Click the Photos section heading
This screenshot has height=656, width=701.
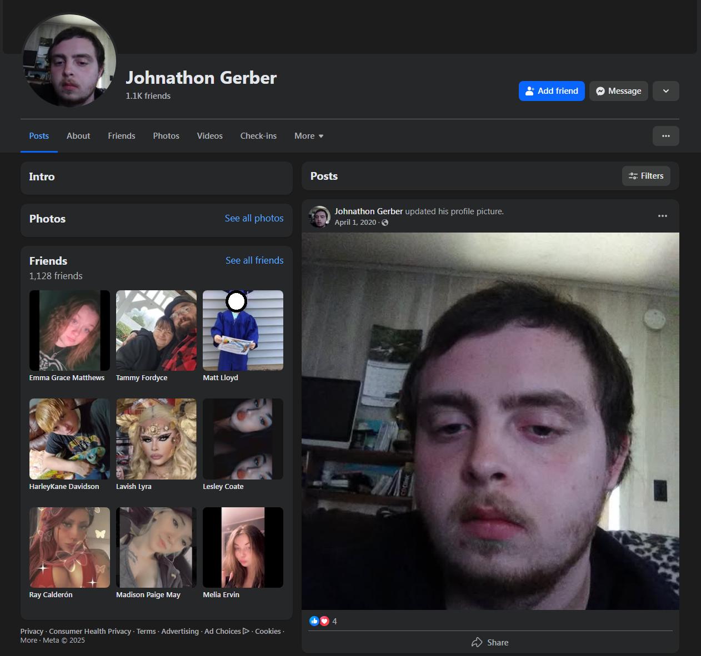[x=47, y=219]
